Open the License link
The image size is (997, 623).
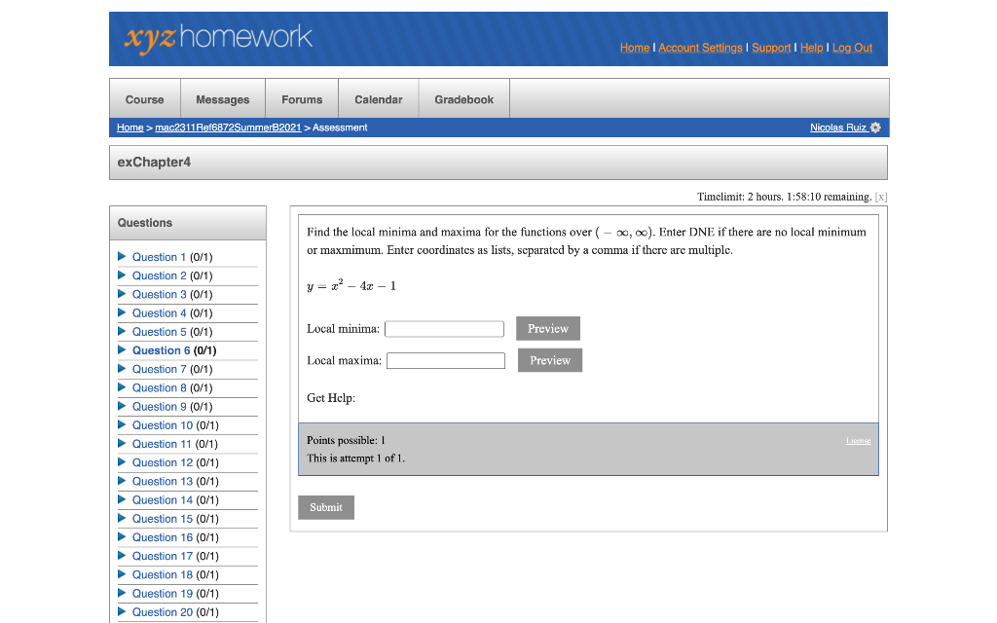coord(858,441)
